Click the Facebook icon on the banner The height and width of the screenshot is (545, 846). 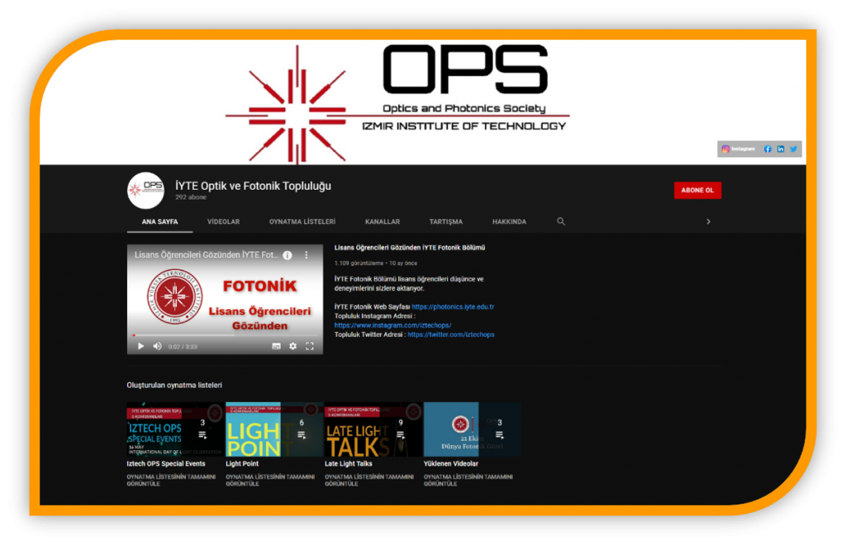pos(768,149)
